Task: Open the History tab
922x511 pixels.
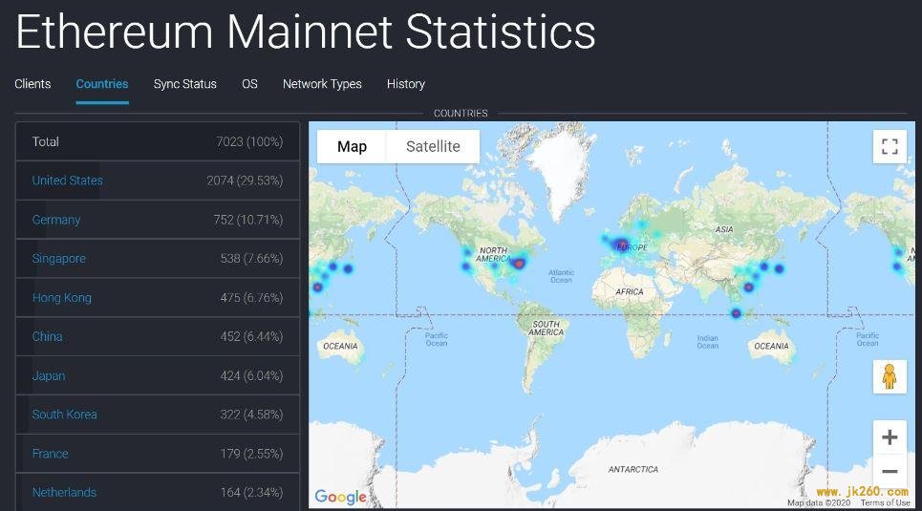Action: [406, 84]
